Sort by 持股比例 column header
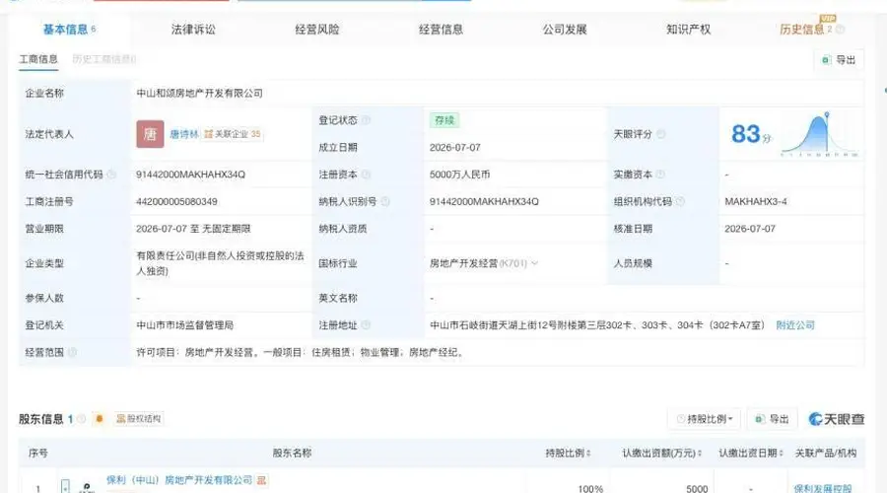The width and height of the screenshot is (887, 493). tap(568, 453)
